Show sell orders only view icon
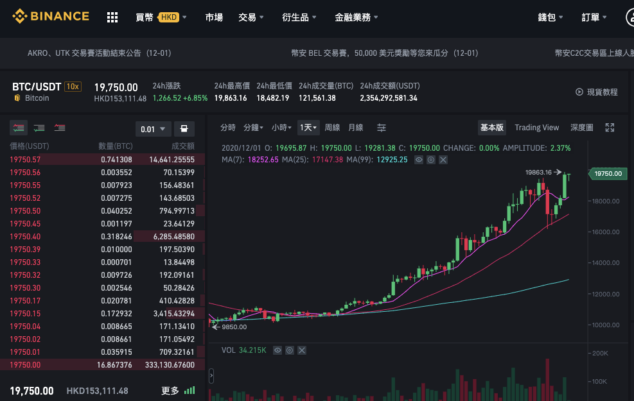 pyautogui.click(x=60, y=128)
